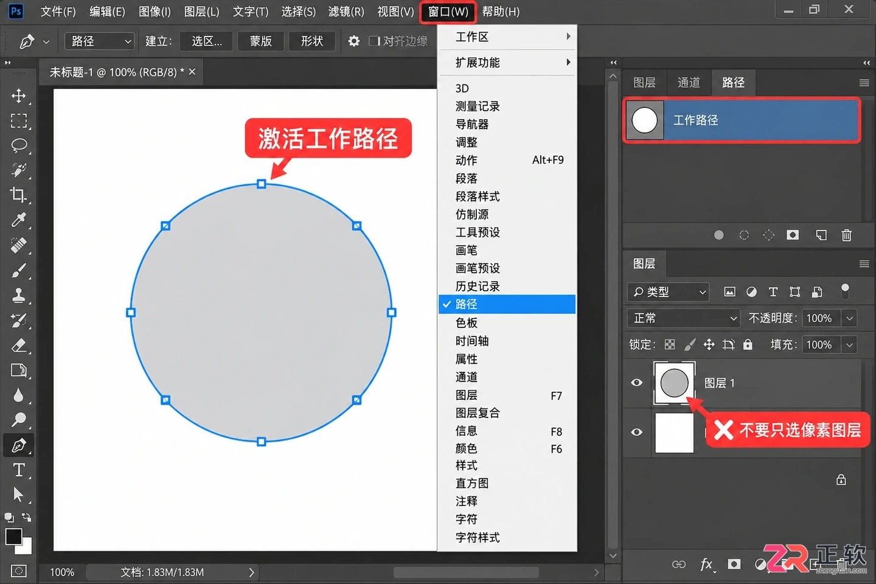Image resolution: width=876 pixels, height=584 pixels.
Task: Select the Crop tool
Action: (19, 195)
